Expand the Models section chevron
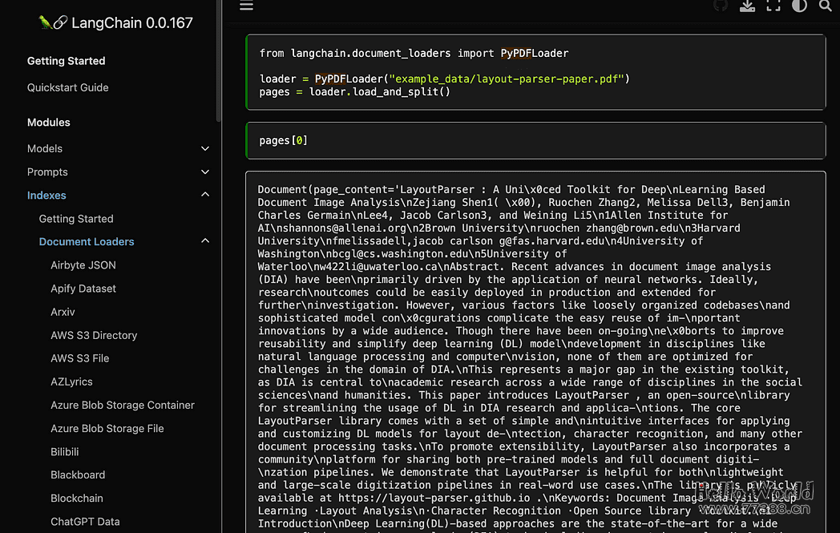840x533 pixels. [x=205, y=148]
